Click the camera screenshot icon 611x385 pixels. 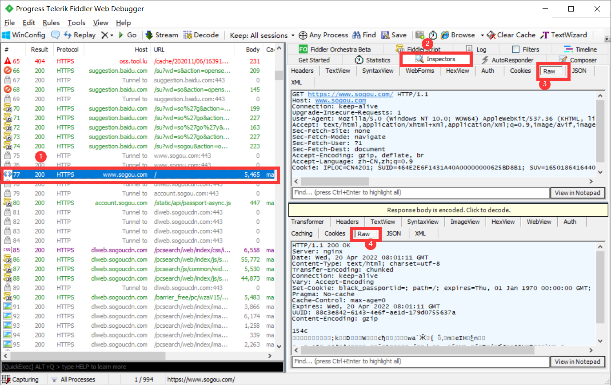point(419,35)
